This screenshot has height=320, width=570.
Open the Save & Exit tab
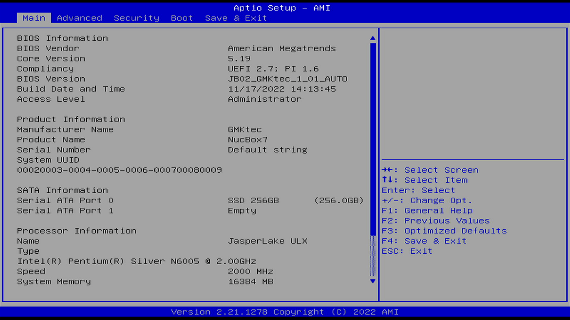[x=236, y=18]
